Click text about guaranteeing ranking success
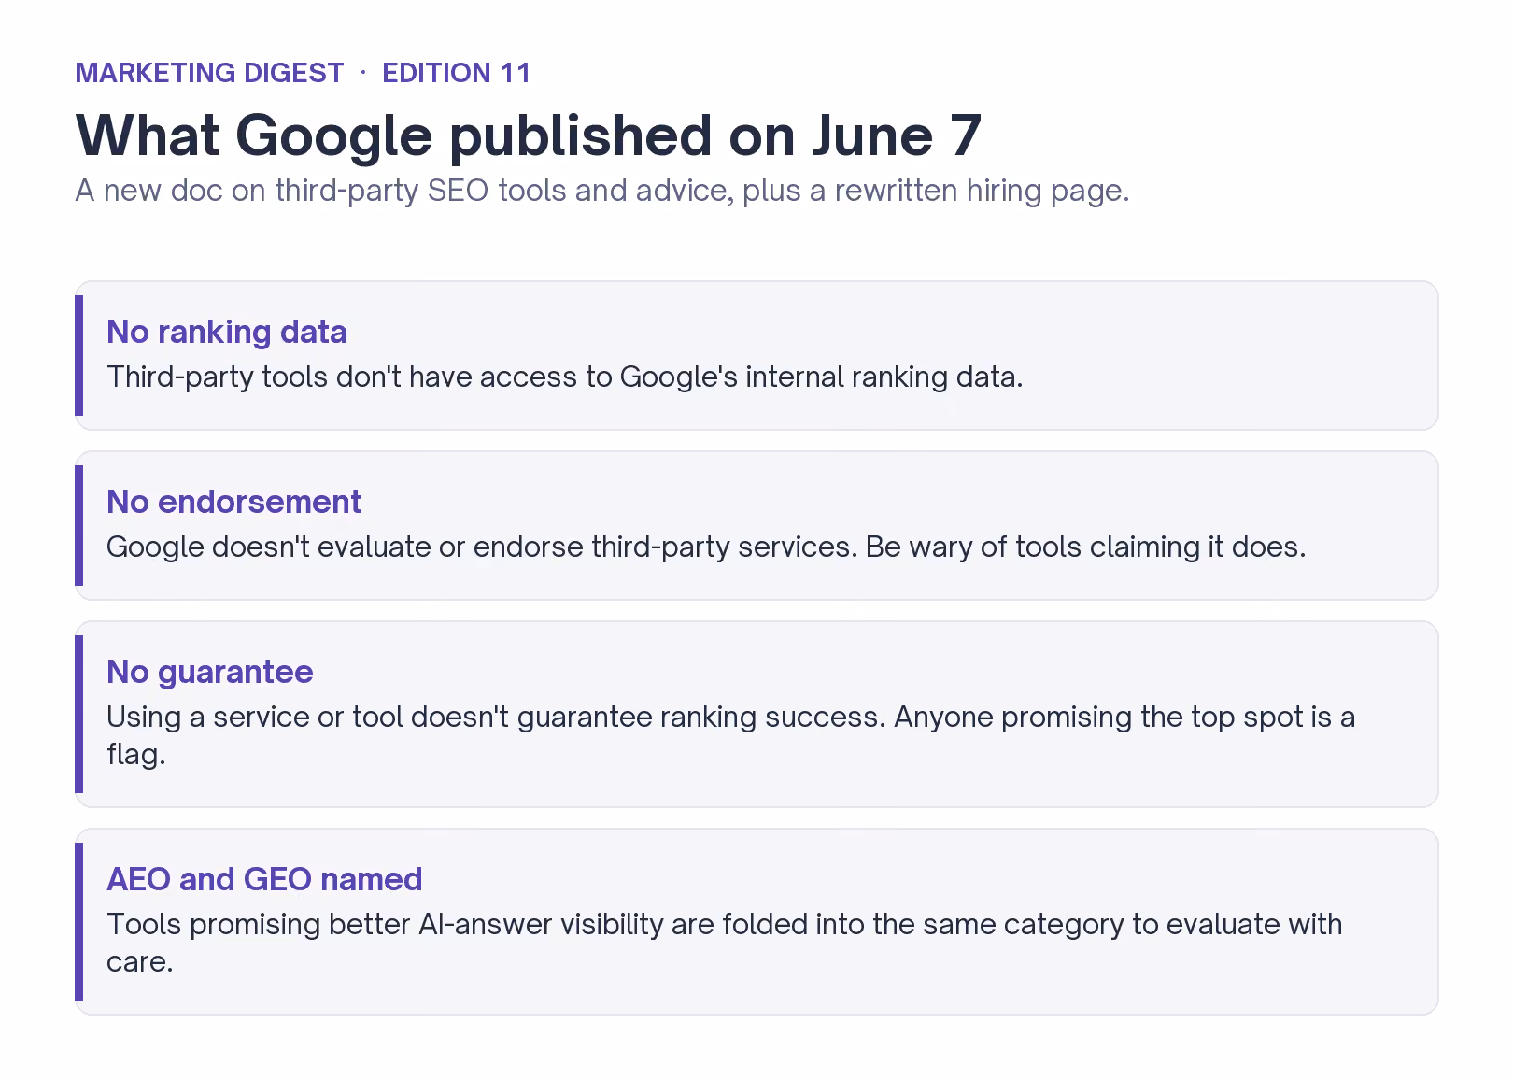1513x1080 pixels. pyautogui.click(x=730, y=735)
